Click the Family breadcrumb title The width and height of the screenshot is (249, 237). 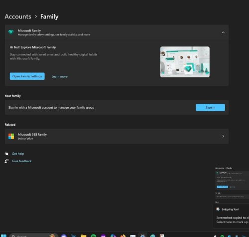(49, 16)
